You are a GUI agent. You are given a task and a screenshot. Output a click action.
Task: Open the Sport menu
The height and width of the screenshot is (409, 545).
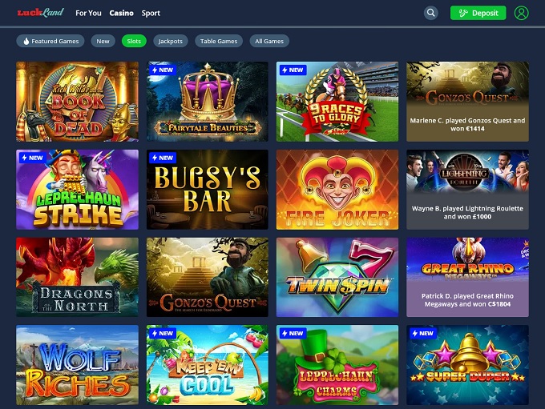[151, 13]
